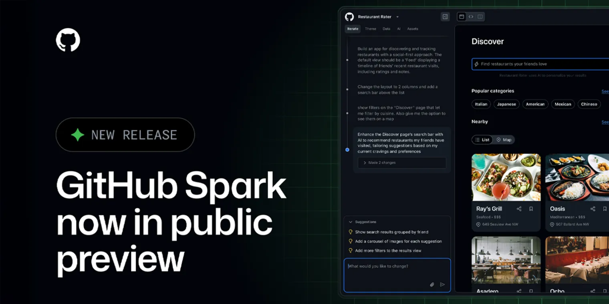Bookmark the Ray's Grill restaurant
The image size is (609, 304).
click(531, 208)
